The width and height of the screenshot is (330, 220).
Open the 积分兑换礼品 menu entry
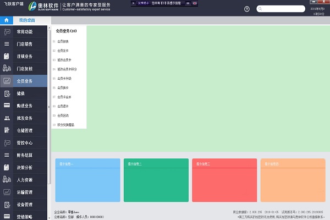point(67,125)
